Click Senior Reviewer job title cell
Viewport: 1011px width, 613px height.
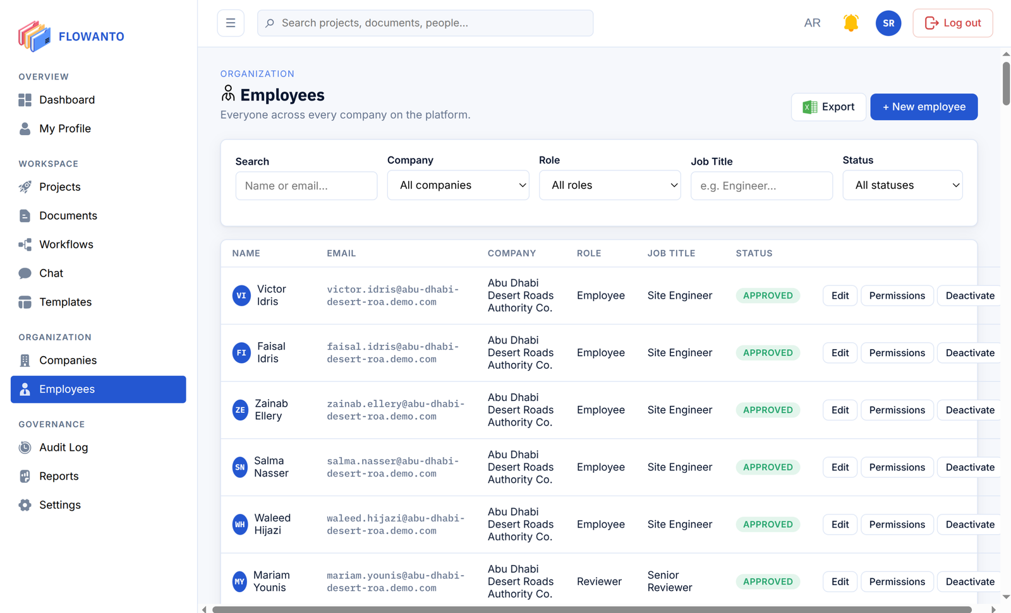pos(670,581)
